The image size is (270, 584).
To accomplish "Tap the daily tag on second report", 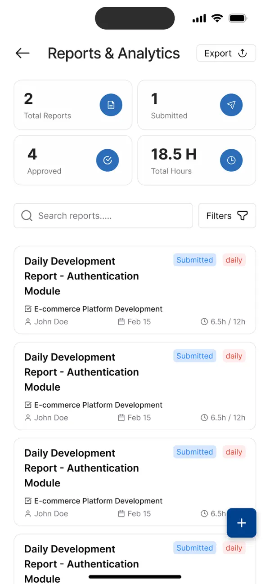I will tap(234, 356).
